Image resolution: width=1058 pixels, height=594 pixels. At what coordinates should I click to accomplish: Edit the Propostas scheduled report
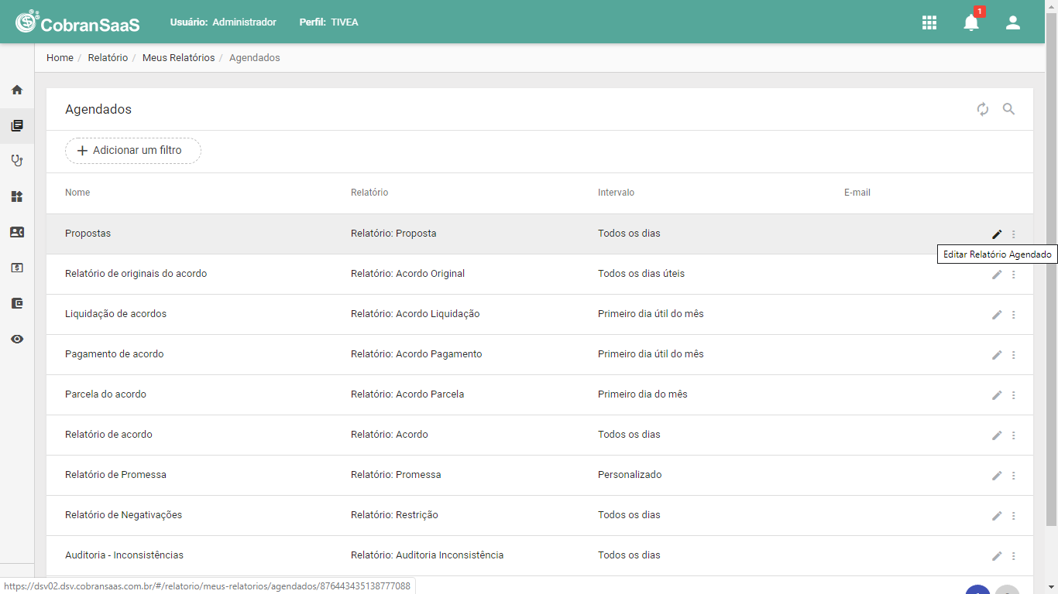coord(997,234)
